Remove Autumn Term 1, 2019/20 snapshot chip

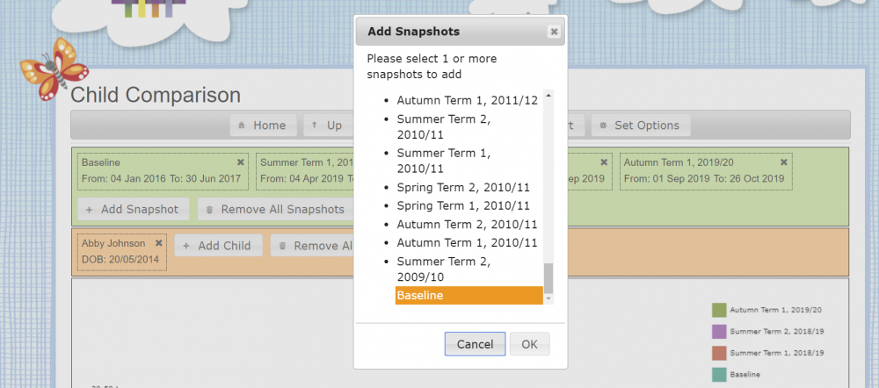tap(784, 162)
